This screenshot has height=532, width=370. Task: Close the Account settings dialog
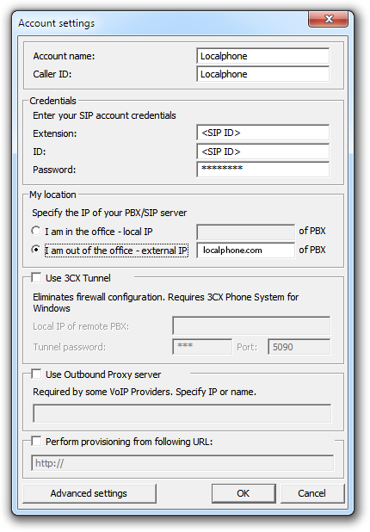coord(328,19)
